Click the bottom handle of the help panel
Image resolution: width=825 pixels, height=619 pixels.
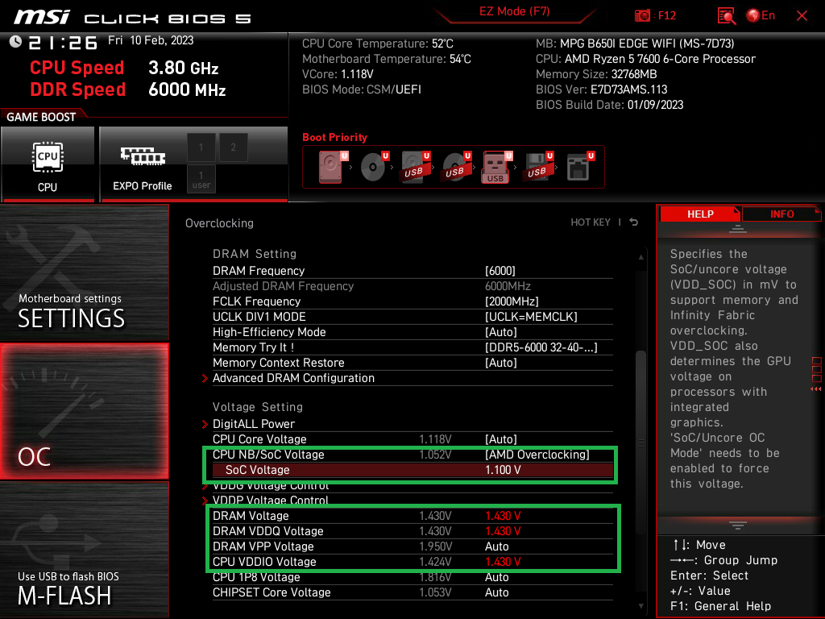tap(738, 526)
